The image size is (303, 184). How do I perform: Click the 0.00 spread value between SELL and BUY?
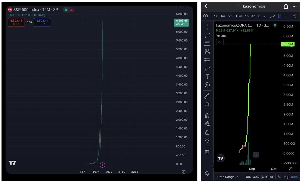click(x=29, y=22)
